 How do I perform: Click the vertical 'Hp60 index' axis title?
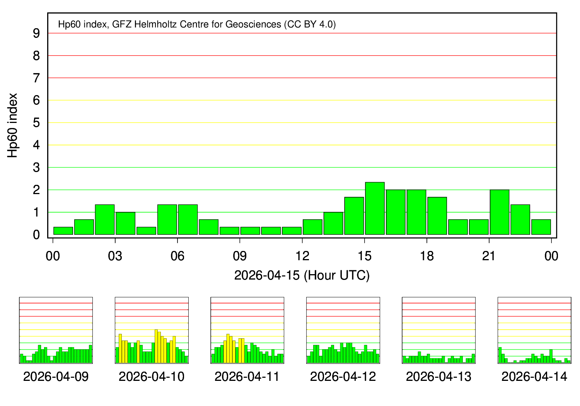click(13, 125)
